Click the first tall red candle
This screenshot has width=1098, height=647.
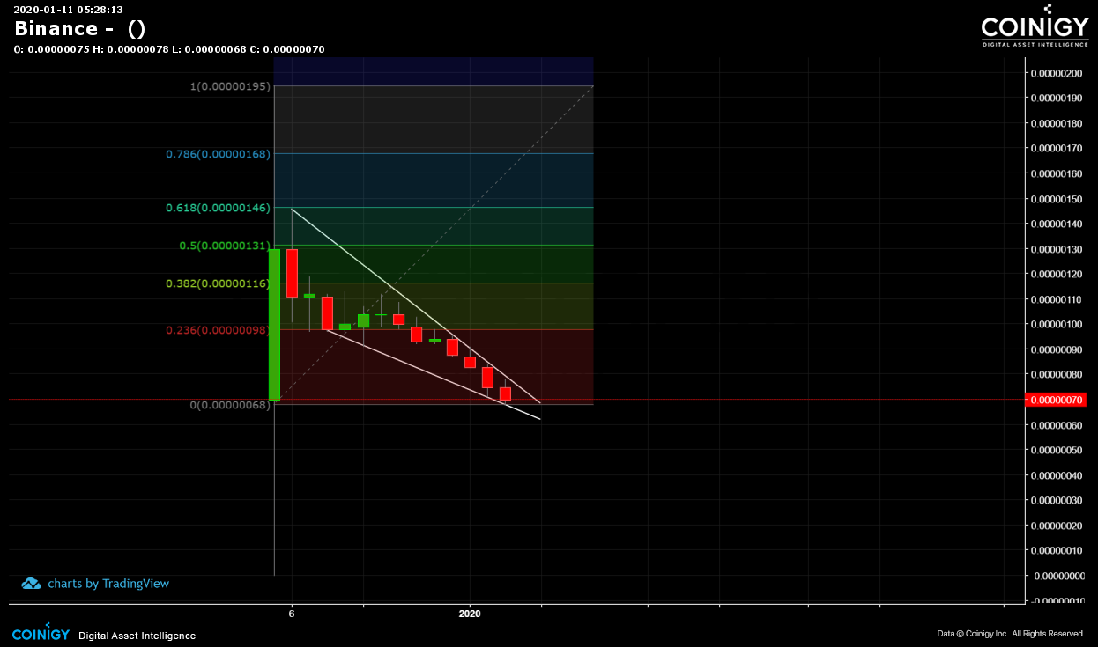point(292,273)
